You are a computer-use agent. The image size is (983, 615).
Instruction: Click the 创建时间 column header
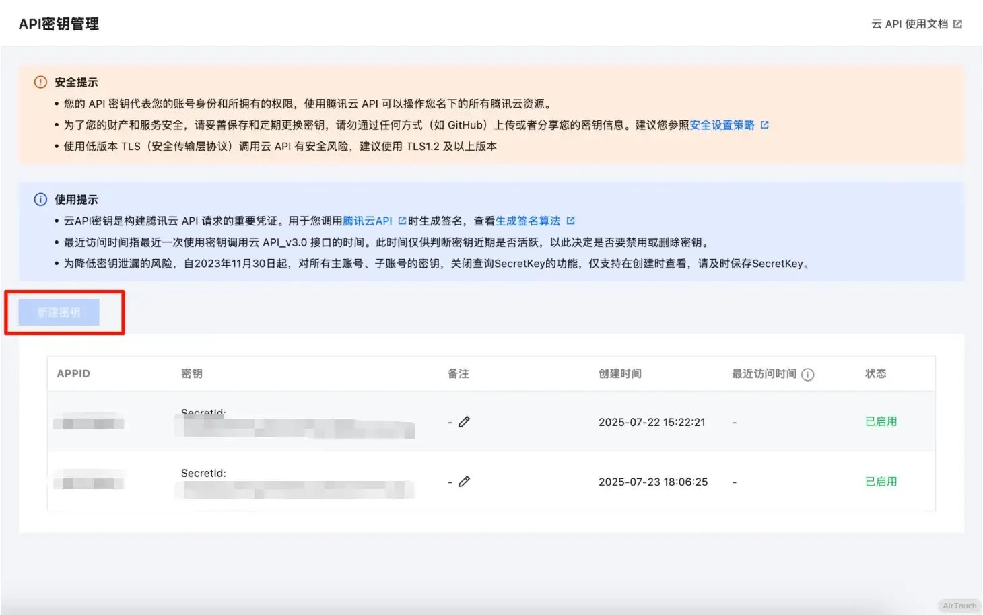click(x=619, y=374)
